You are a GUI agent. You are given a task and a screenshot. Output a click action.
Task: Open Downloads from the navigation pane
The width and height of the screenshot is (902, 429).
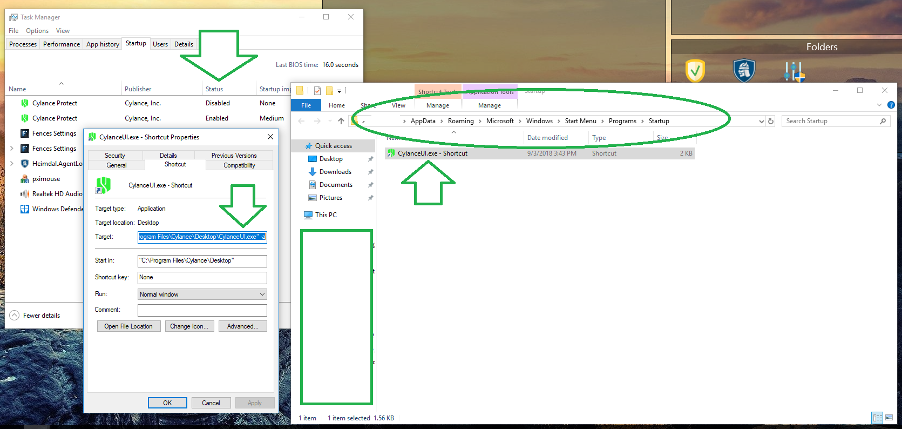point(335,172)
